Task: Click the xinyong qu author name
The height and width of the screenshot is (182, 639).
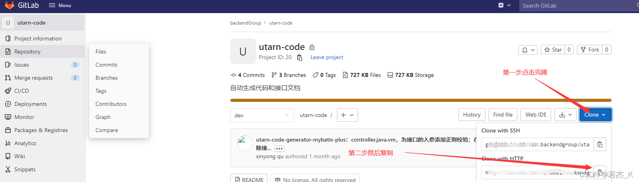Action: 269,156
